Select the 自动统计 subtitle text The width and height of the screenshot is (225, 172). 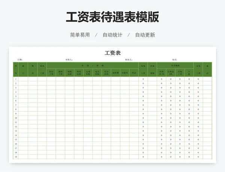tap(112, 35)
